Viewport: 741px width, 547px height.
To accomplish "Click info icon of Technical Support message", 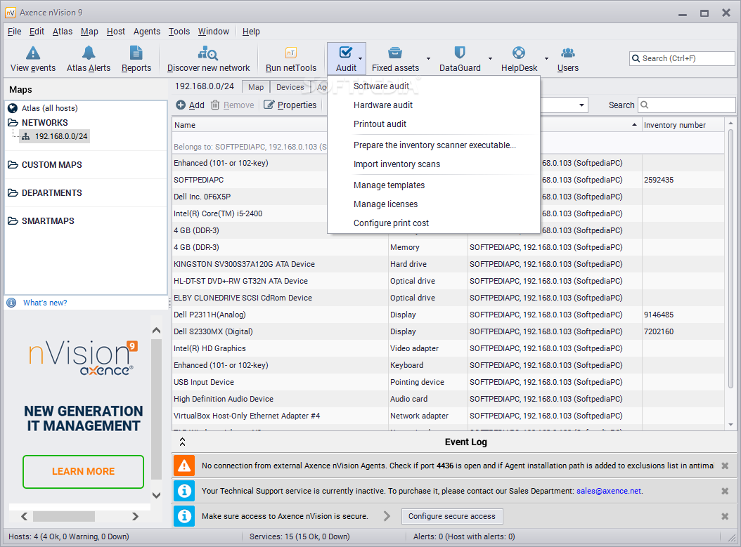I will coord(183,491).
